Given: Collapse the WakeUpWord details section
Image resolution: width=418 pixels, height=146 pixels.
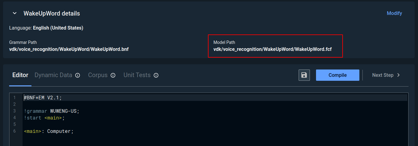Looking at the screenshot, I should pos(14,13).
